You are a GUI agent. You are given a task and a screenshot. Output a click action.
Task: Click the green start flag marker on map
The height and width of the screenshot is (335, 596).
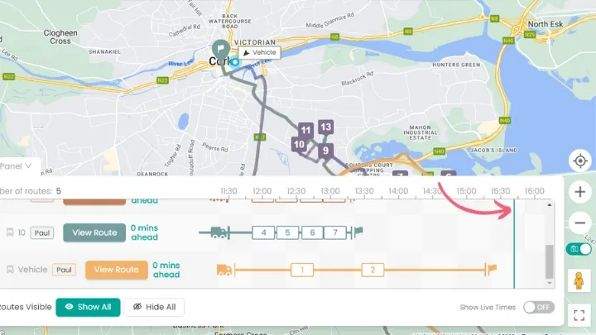(220, 49)
